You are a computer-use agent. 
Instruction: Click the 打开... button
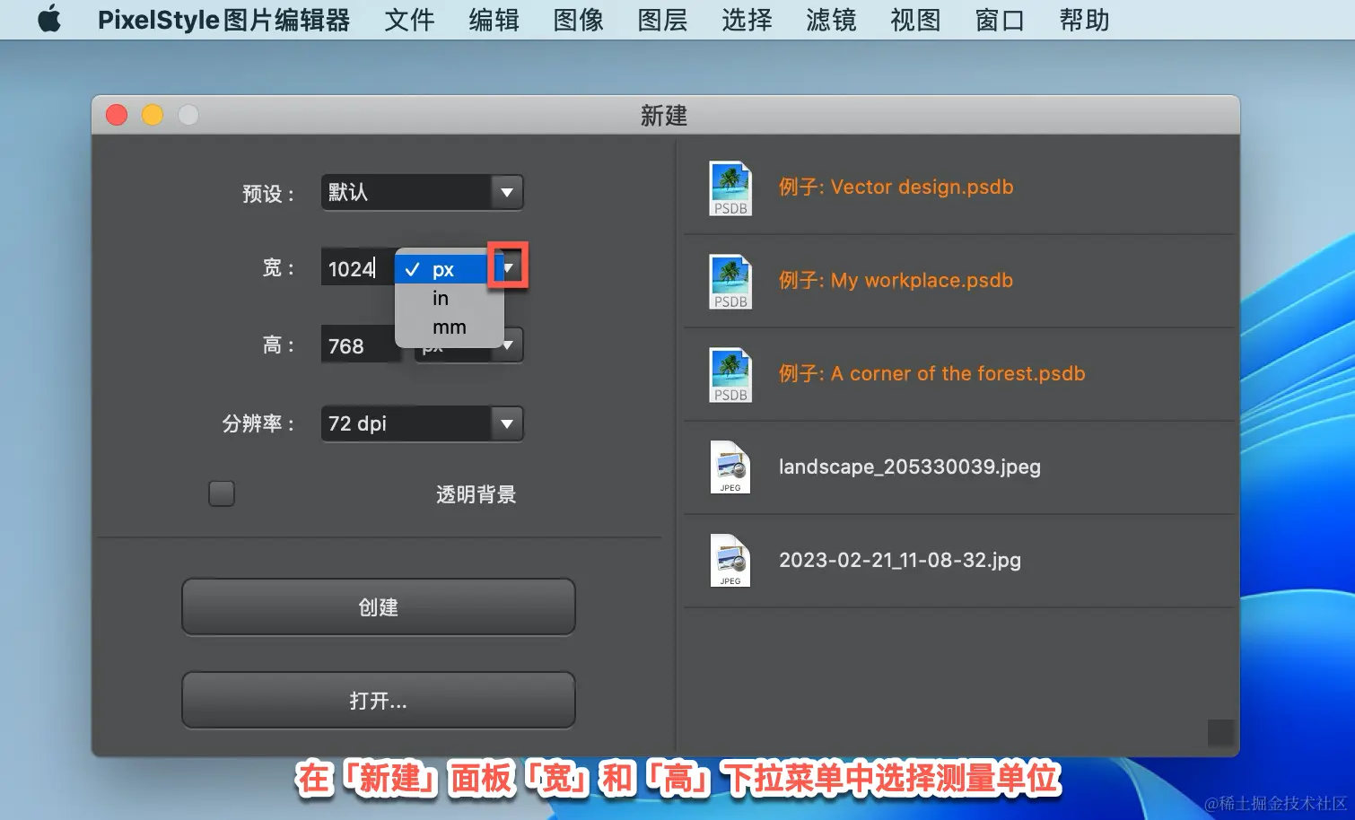[x=379, y=701]
